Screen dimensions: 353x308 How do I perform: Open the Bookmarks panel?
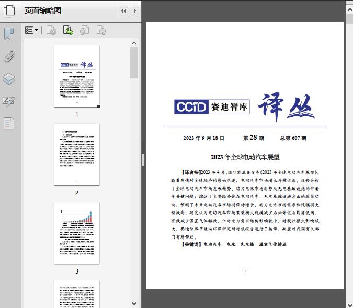pyautogui.click(x=9, y=34)
